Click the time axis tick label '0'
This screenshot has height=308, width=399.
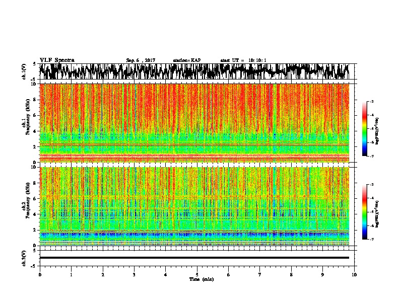[x=40, y=275]
